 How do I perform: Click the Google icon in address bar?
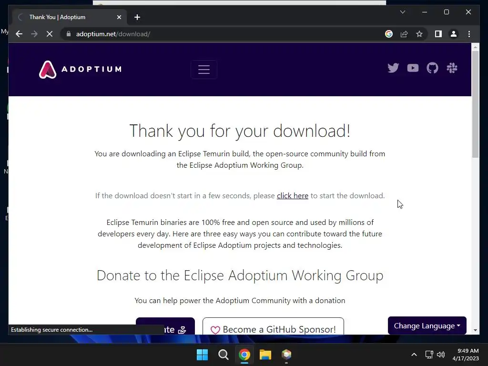pos(389,34)
